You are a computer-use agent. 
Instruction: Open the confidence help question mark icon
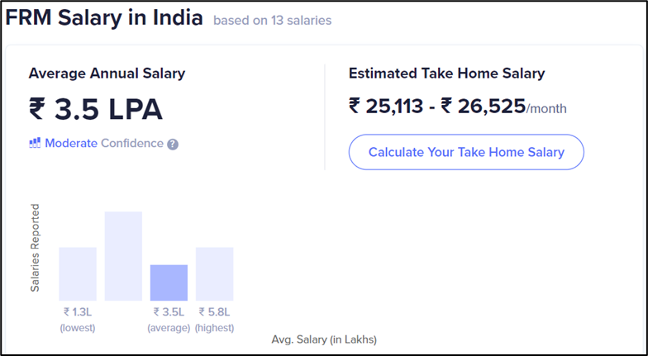click(x=173, y=145)
